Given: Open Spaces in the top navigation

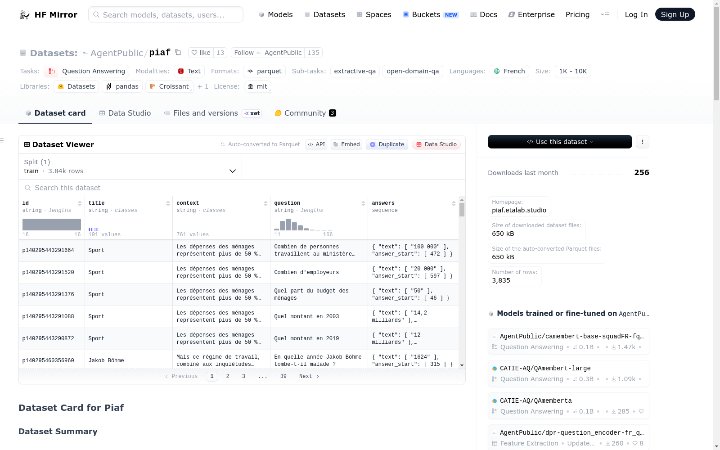Looking at the screenshot, I should coord(374,14).
